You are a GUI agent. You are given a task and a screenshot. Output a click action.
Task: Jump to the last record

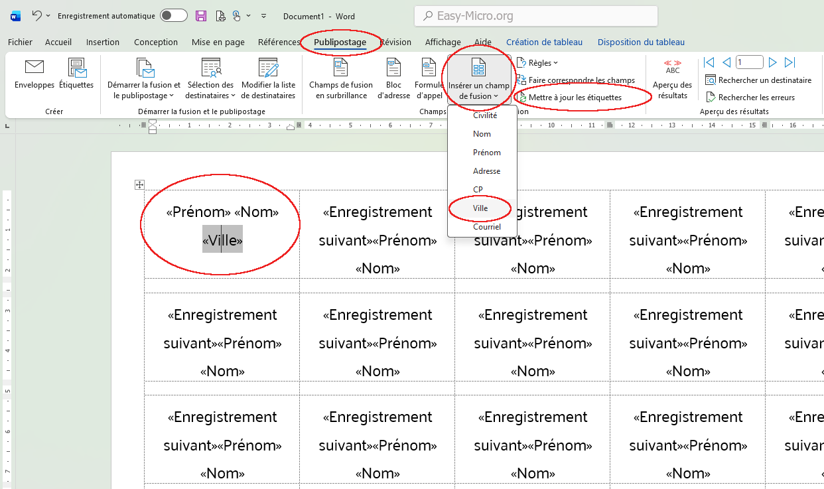(790, 62)
